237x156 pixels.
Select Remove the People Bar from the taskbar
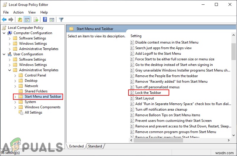(167, 76)
